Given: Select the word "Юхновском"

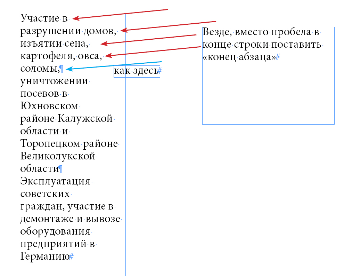Looking at the screenshot, I should 49,106.
